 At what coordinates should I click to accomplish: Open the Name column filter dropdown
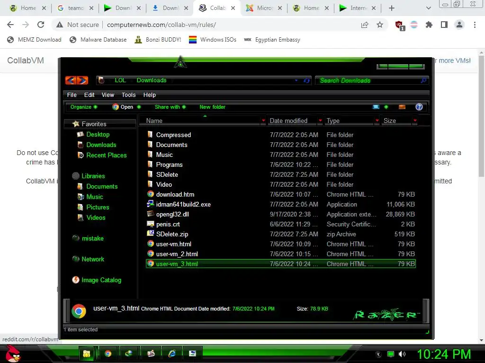(x=263, y=121)
